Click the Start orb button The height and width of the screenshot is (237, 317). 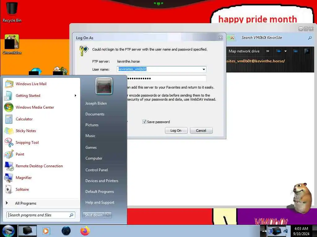click(x=8, y=231)
